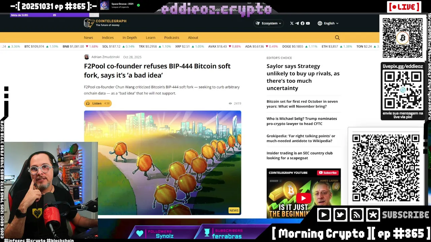Click the search magnifier icon
This screenshot has width=431, height=242.
[337, 38]
